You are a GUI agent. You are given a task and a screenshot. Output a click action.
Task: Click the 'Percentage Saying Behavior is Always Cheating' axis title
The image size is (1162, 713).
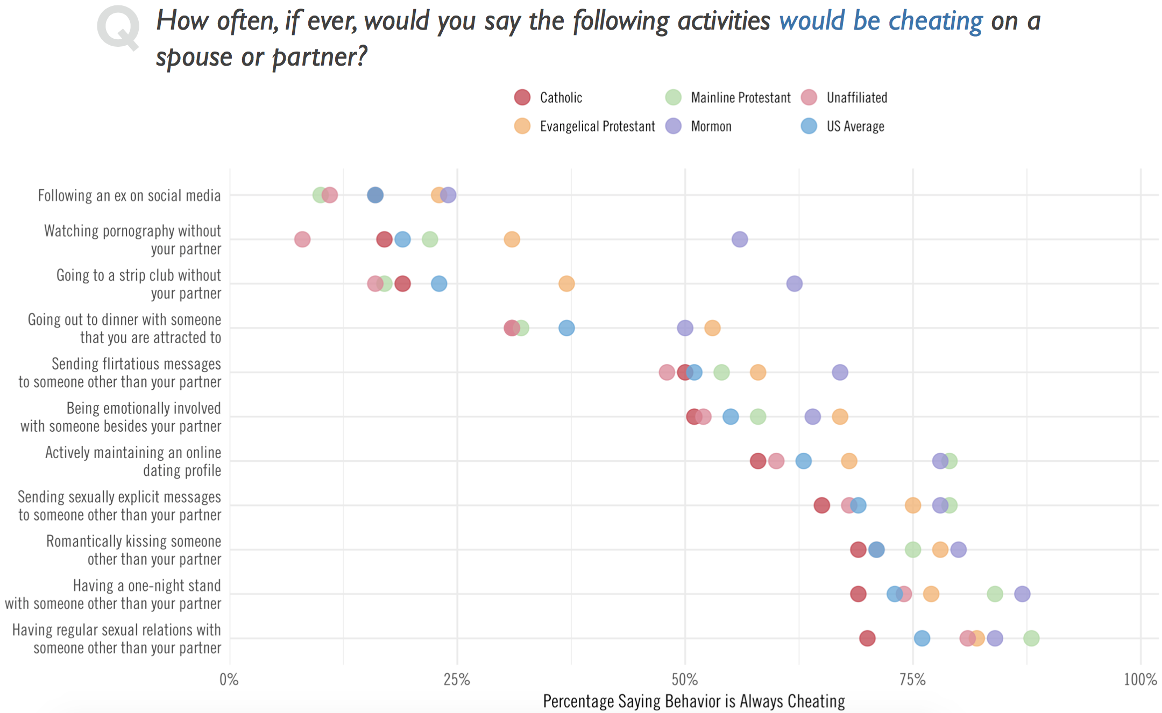point(693,702)
